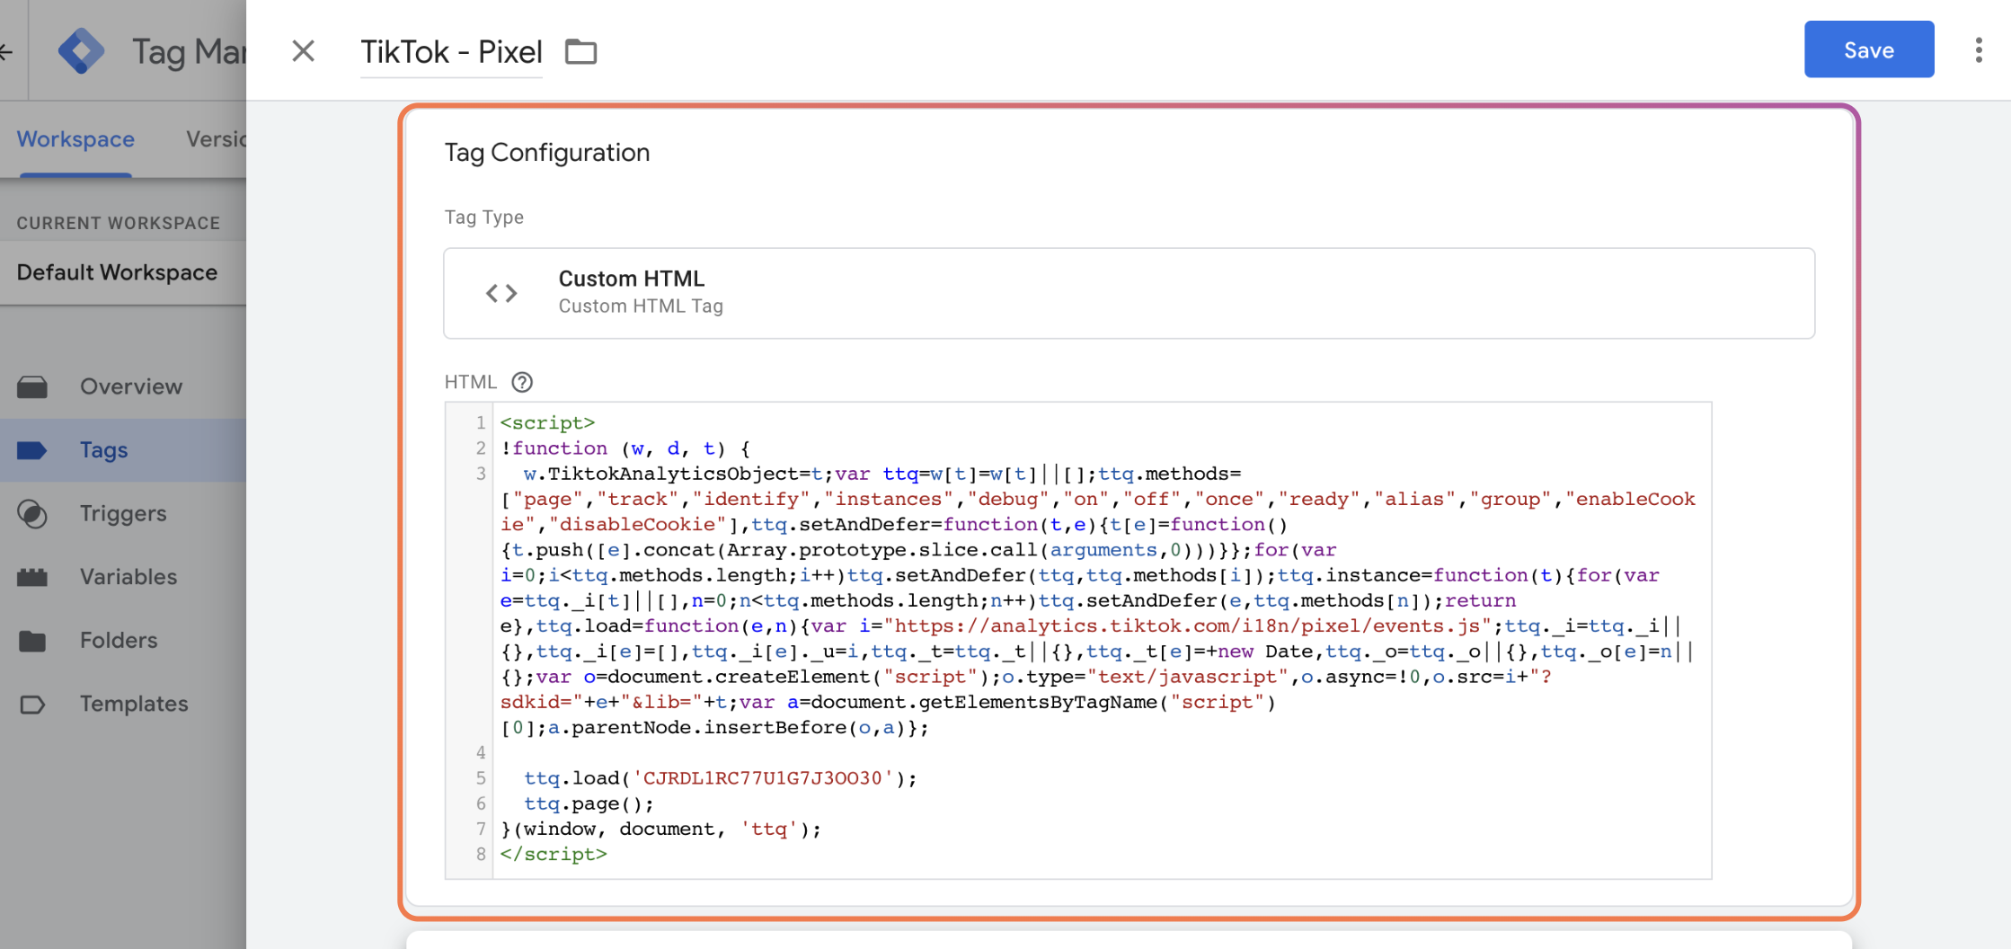Click the Templates tag outline icon
The image size is (2011, 949).
point(32,705)
